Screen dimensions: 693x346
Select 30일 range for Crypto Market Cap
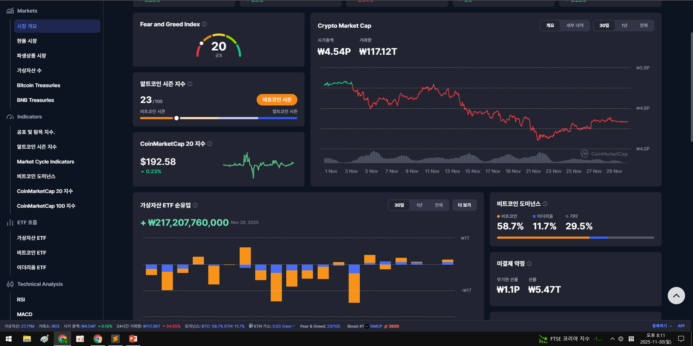tap(604, 26)
